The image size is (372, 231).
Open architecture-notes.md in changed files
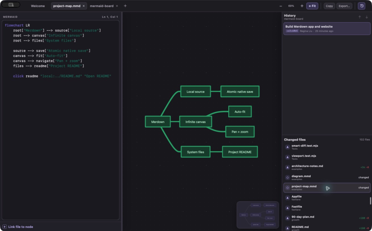tap(327, 168)
